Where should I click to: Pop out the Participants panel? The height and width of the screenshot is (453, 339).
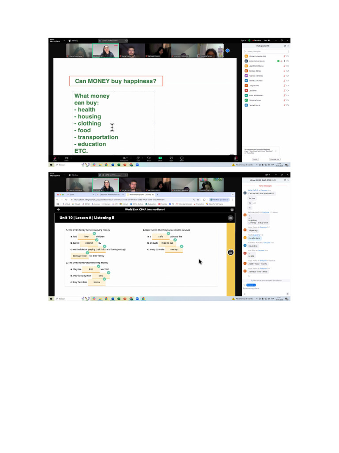coord(285,46)
